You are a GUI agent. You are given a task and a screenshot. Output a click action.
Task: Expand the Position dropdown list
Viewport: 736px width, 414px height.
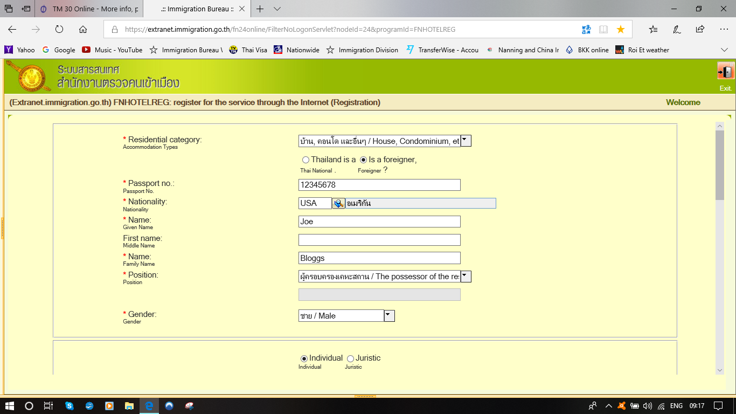tap(464, 276)
